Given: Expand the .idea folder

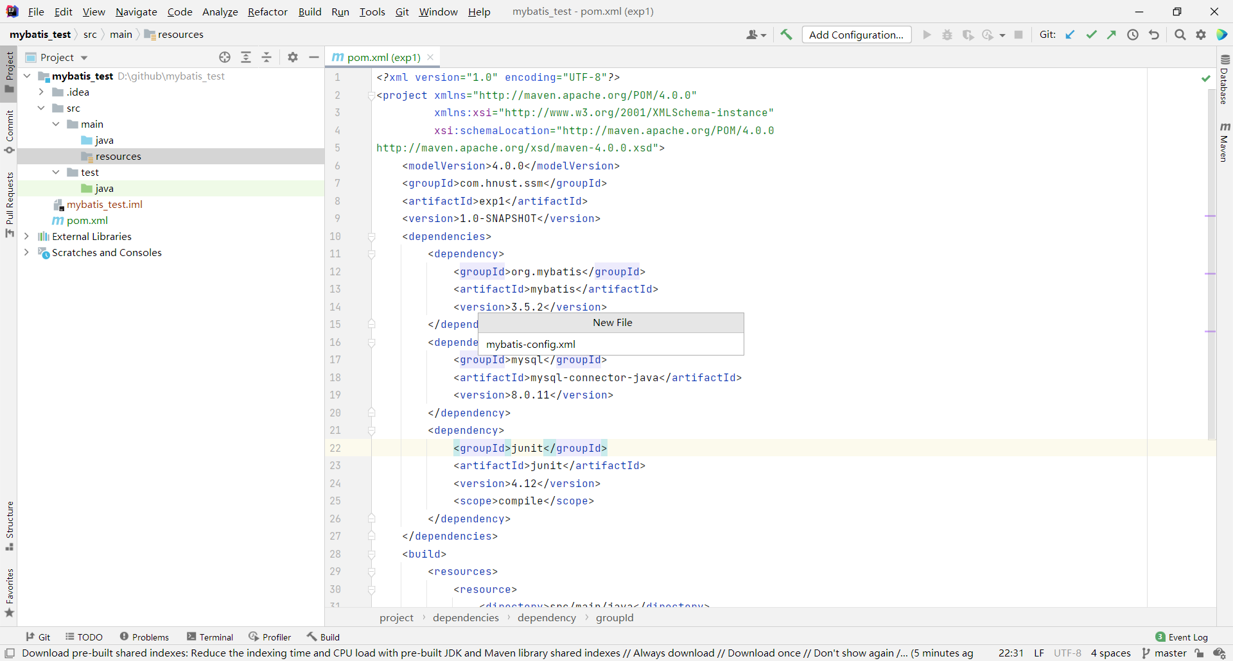Looking at the screenshot, I should click(x=41, y=92).
